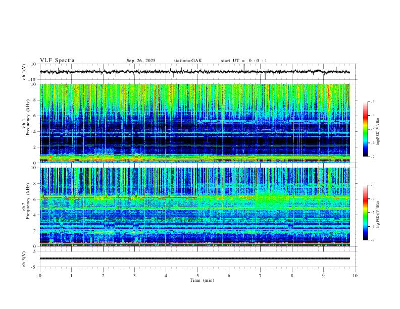Click the ch.3 flat voltage trace
Screen dimensions: 400x309
pos(194,259)
